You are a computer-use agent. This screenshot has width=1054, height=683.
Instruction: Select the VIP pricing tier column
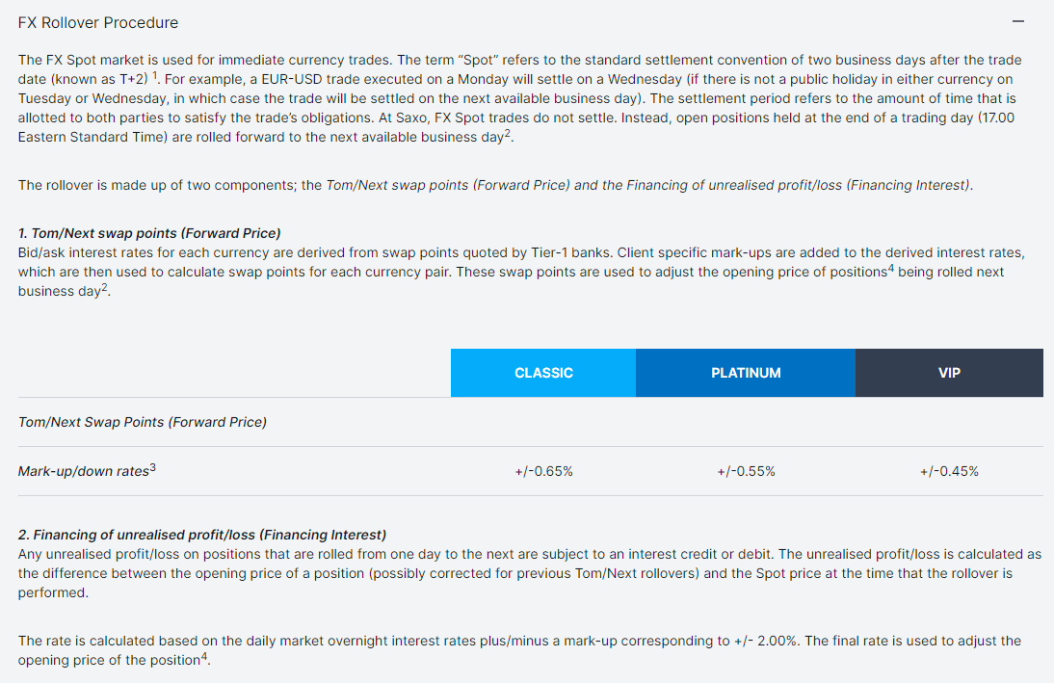click(x=949, y=373)
